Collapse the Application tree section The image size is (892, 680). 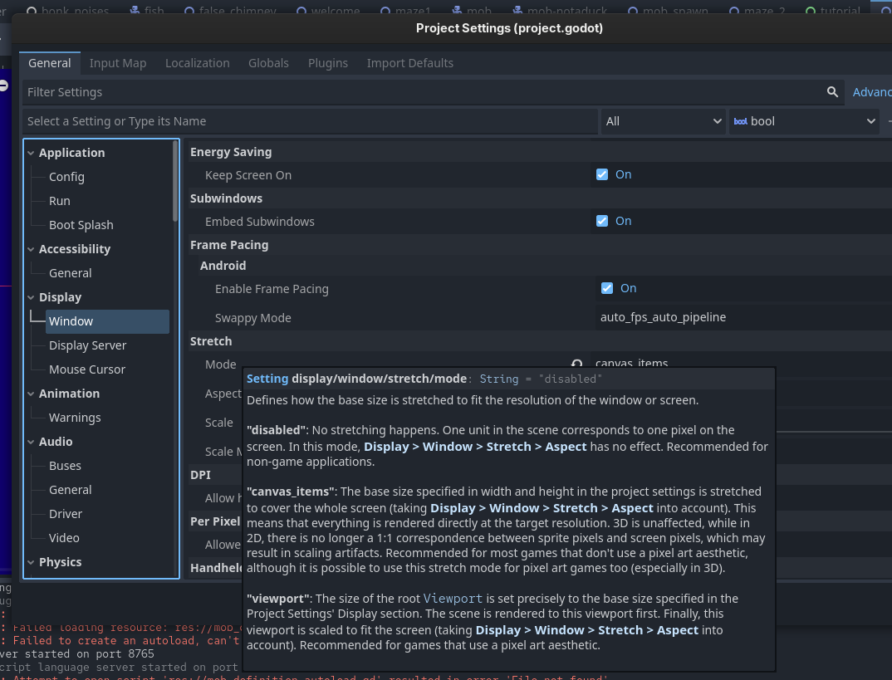point(31,153)
